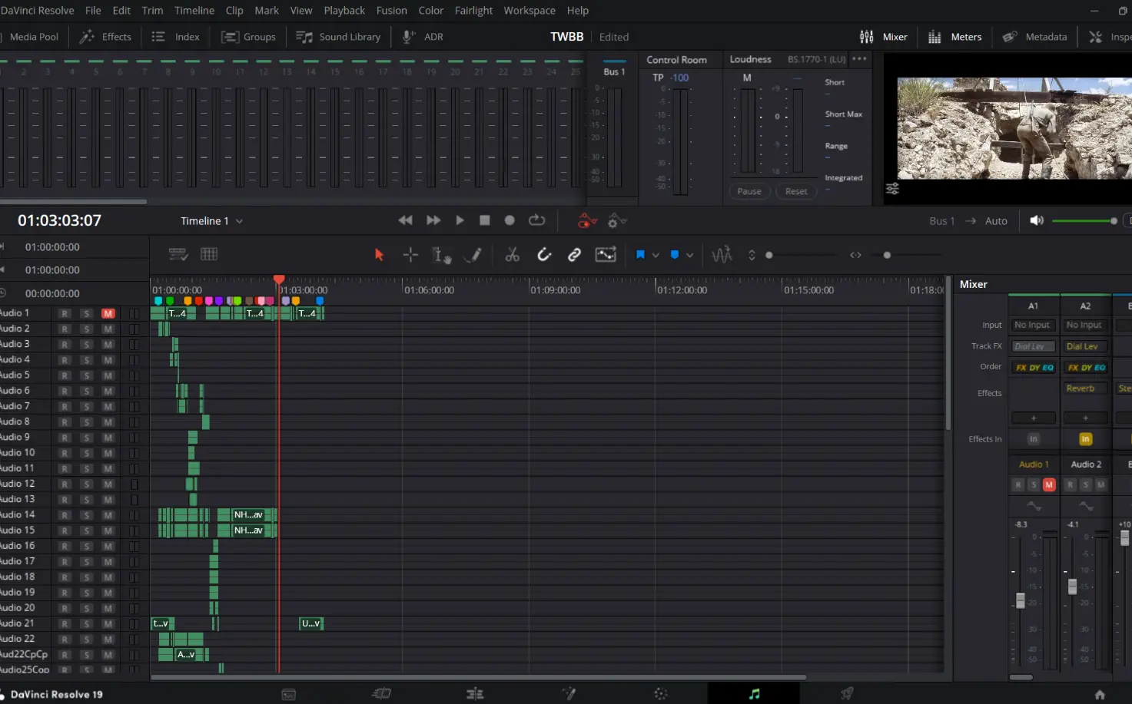Open the Timeline 1 dropdown

[212, 221]
